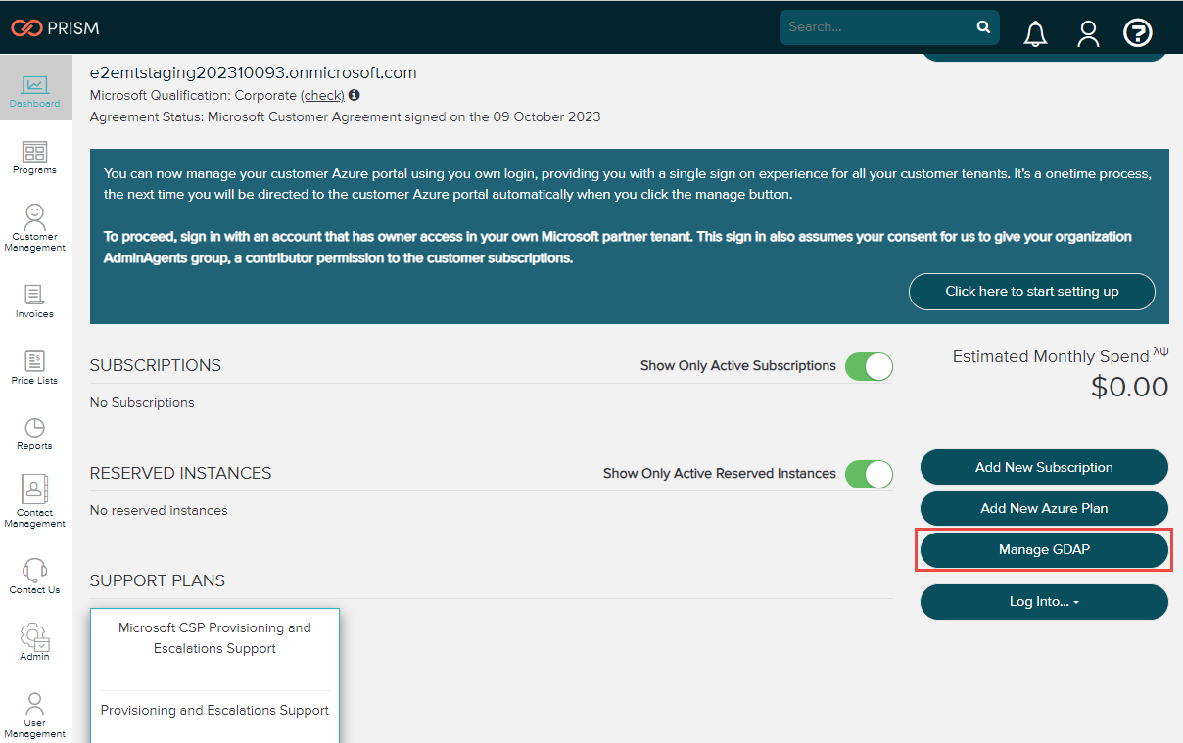
Task: Focus the Search input field
Action: (876, 27)
